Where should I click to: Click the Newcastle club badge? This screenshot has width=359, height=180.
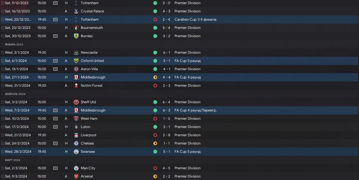pos(76,52)
